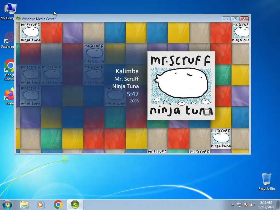Open Windows Explorer from taskbar
280x210 pixels.
click(24, 205)
